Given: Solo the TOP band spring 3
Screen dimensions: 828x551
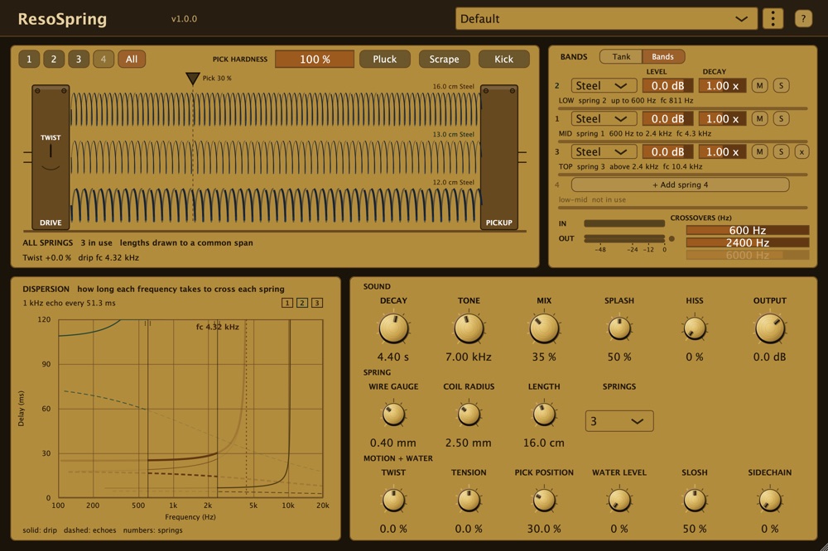Looking at the screenshot, I should click(x=781, y=152).
